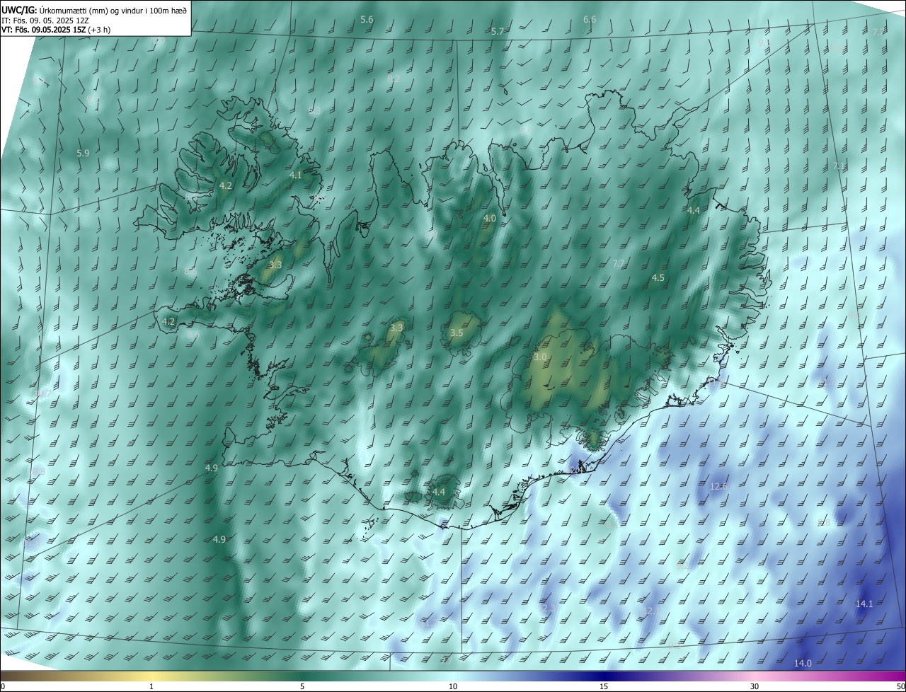The width and height of the screenshot is (906, 692).
Task: Click the colorbar tick label 10
Action: click(453, 687)
